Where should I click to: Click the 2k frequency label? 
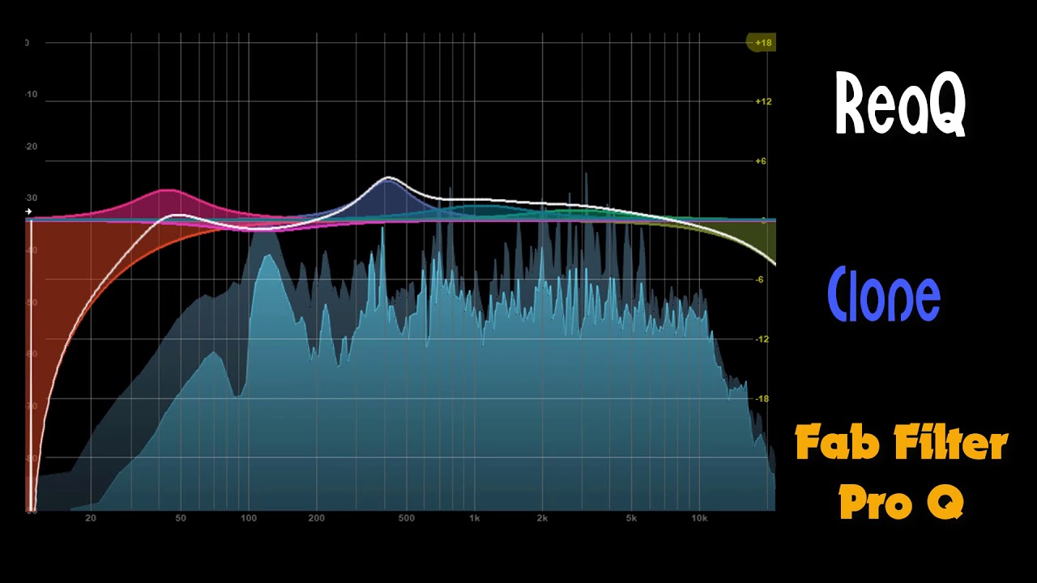coord(542,518)
